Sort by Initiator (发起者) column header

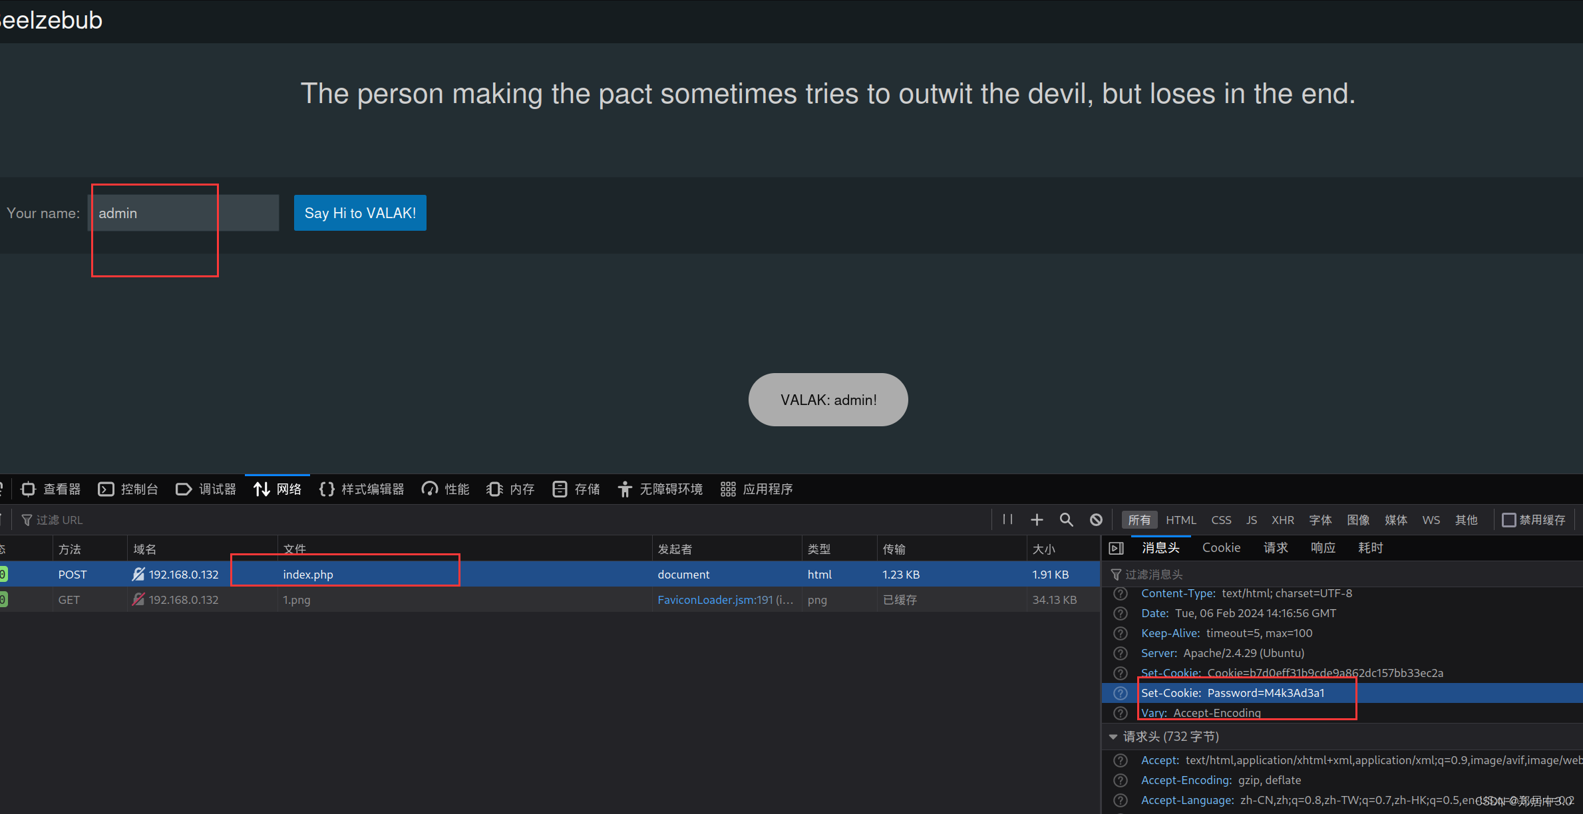[x=727, y=549]
